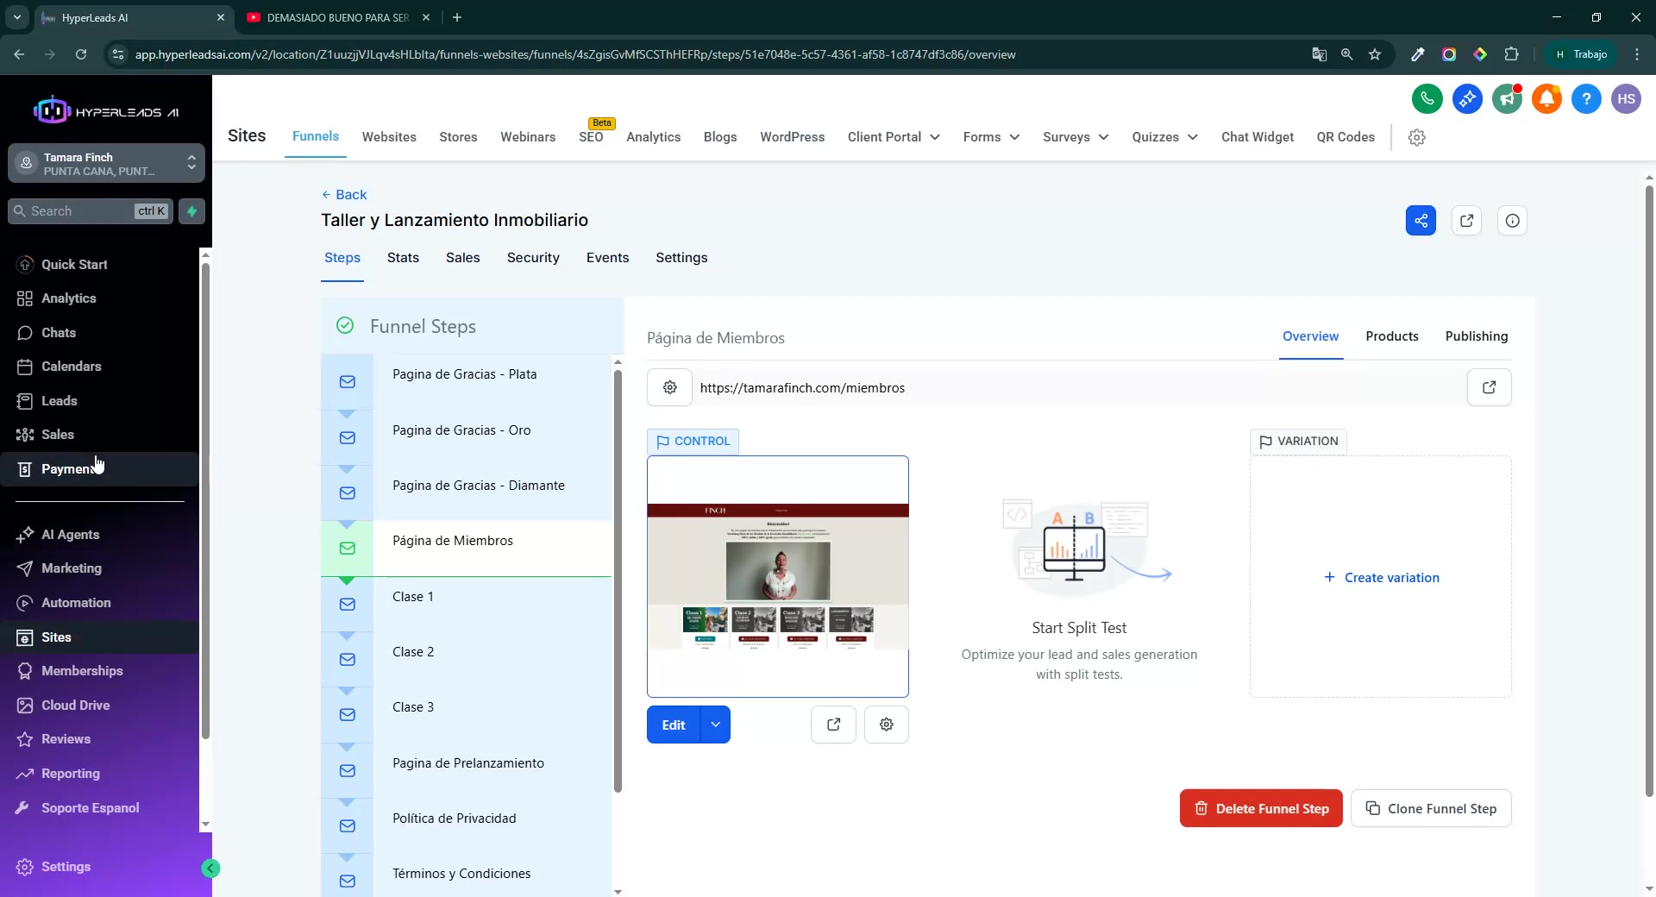Click the funnel info circle icon
Viewport: 1656px width, 897px height.
coord(1512,221)
